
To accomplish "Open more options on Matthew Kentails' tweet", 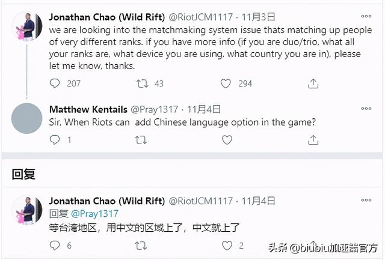I will pyautogui.click(x=366, y=109).
